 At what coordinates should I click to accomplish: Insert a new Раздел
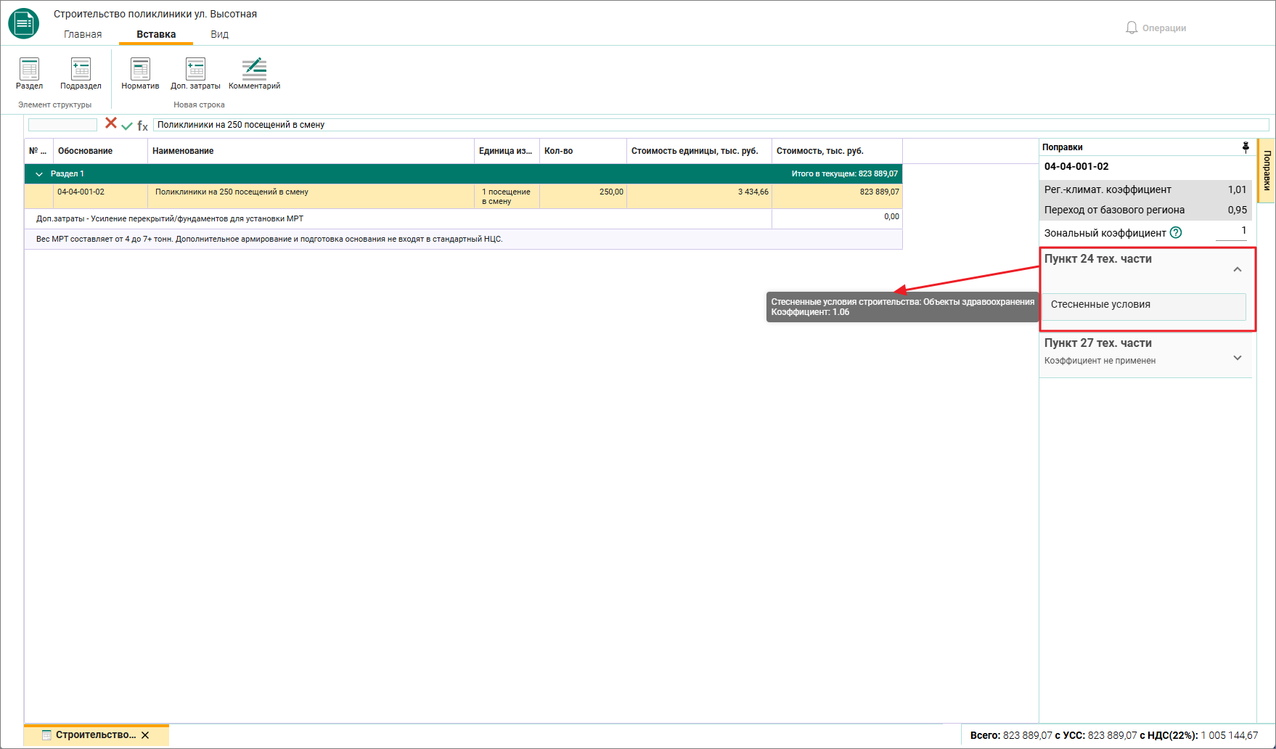pyautogui.click(x=29, y=74)
